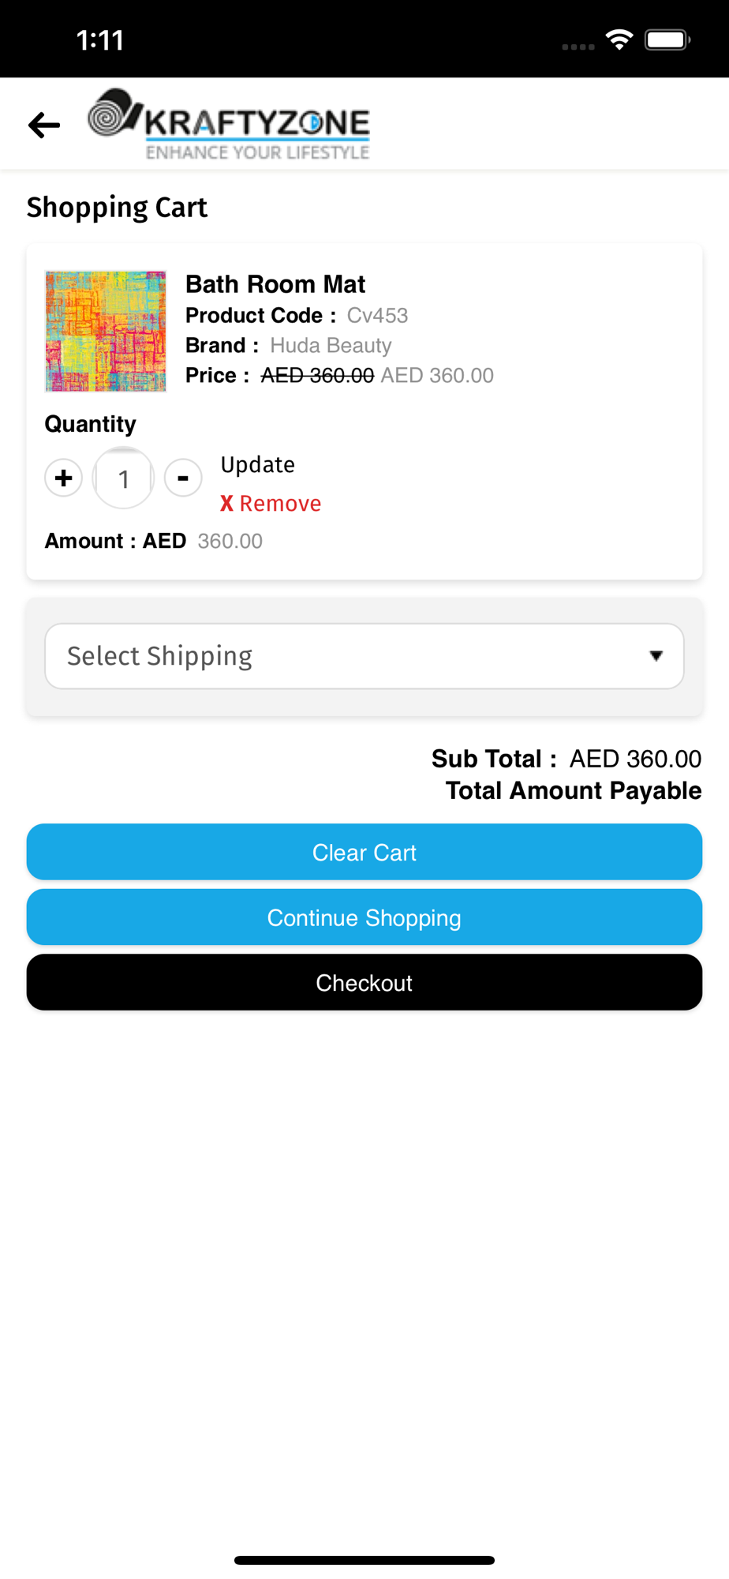729x1579 pixels.
Task: Tap the Bath Room Mat title
Action: [x=275, y=284]
